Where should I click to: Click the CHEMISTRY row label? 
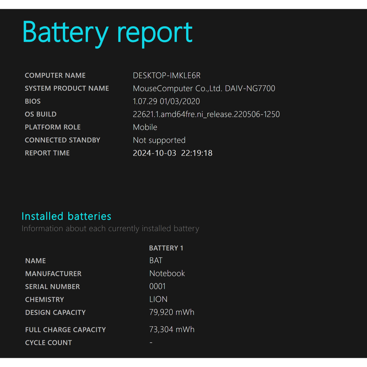tap(45, 299)
